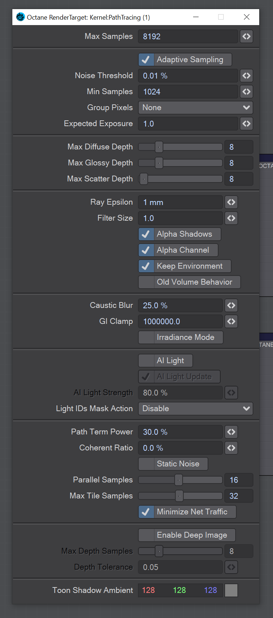Click the Coherent Ratio value field

click(180, 448)
